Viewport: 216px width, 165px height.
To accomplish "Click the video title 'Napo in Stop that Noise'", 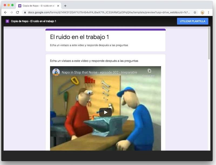I will coord(99,72).
